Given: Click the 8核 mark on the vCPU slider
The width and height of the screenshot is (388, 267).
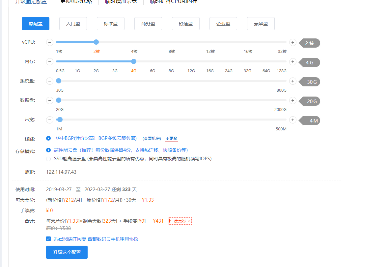Looking at the screenshot, I should (x=172, y=52).
